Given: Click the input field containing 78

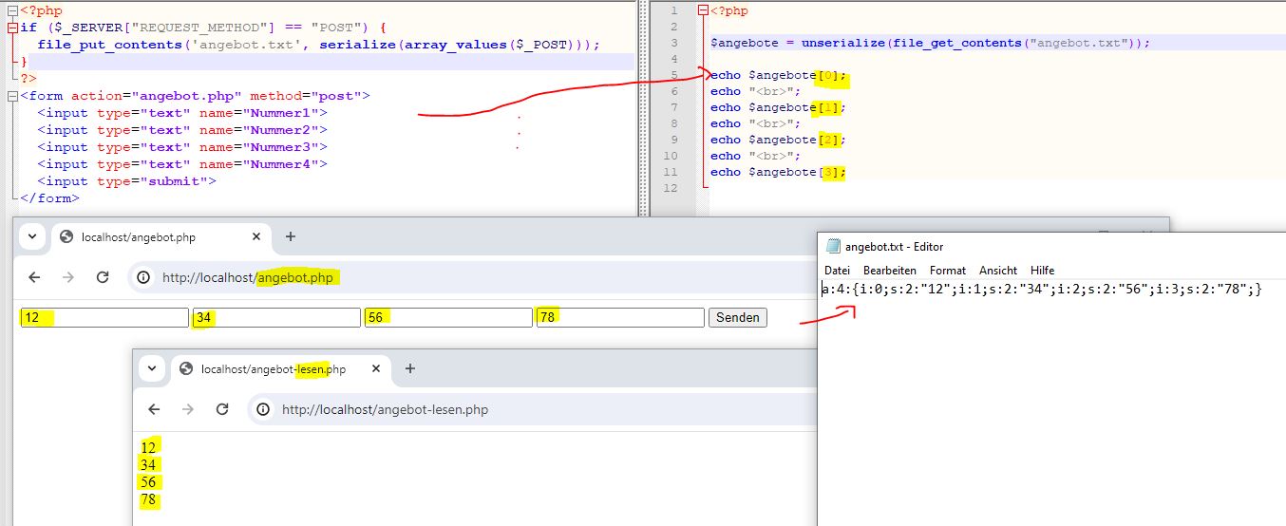Looking at the screenshot, I should click(x=619, y=317).
